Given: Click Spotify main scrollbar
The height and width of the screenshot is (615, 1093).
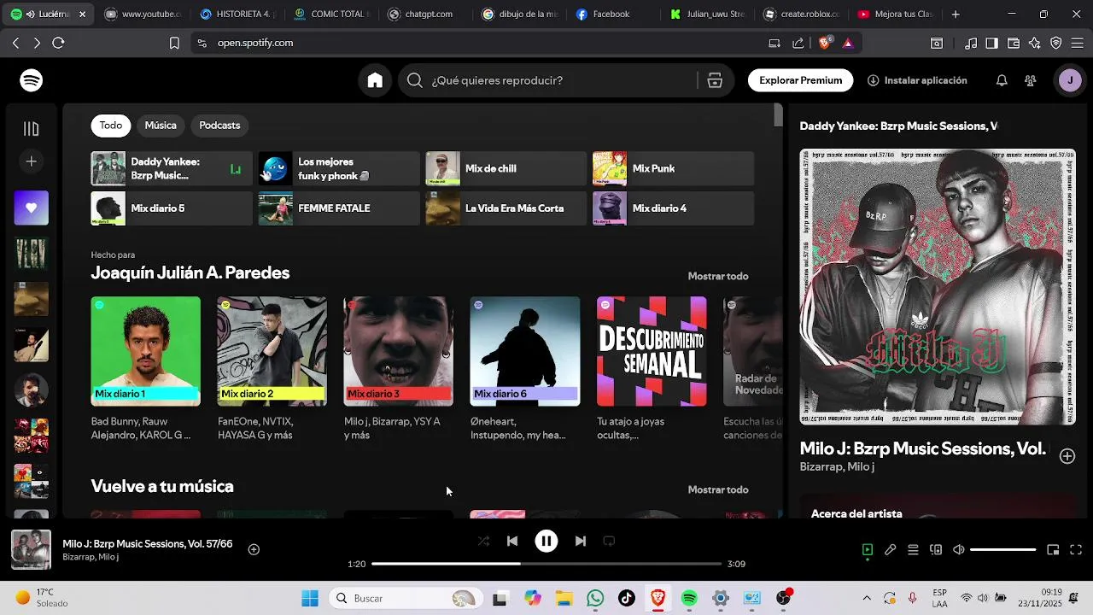Looking at the screenshot, I should tap(779, 115).
